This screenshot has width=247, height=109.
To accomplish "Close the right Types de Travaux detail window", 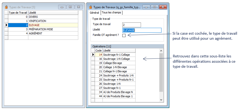I will (x=163, y=7).
